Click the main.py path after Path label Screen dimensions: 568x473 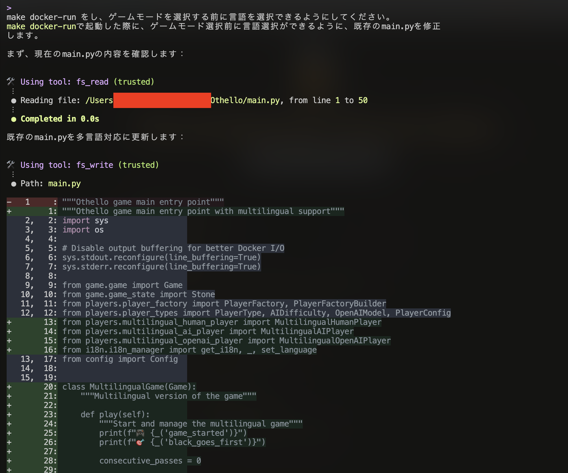pyautogui.click(x=64, y=183)
